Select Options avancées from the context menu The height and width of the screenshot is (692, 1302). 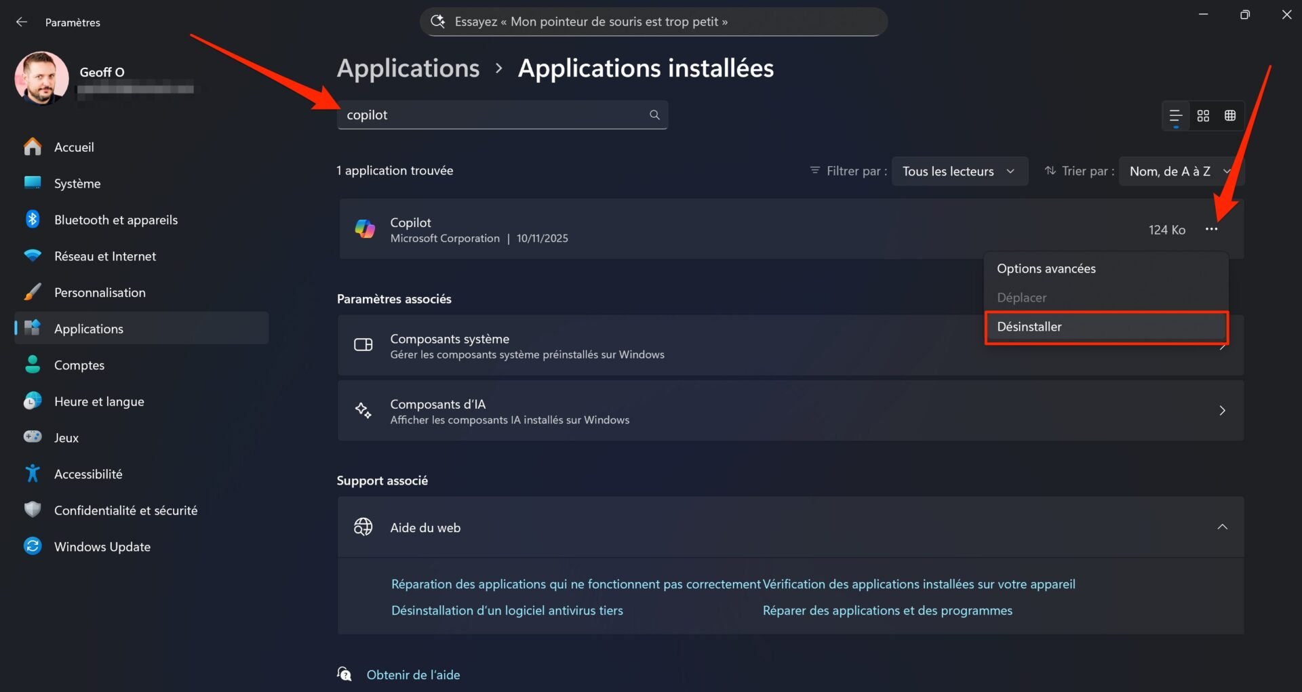pyautogui.click(x=1046, y=268)
